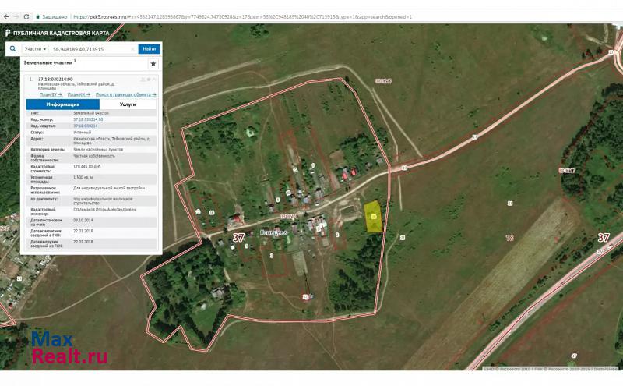Click into the coordinates search field

[x=90, y=49]
